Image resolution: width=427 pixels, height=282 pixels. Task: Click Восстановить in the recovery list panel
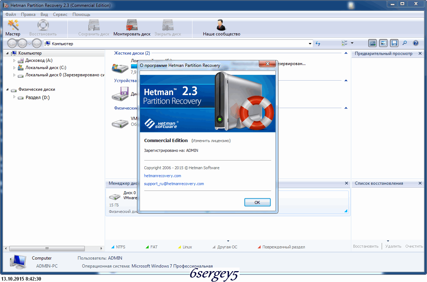(x=366, y=247)
